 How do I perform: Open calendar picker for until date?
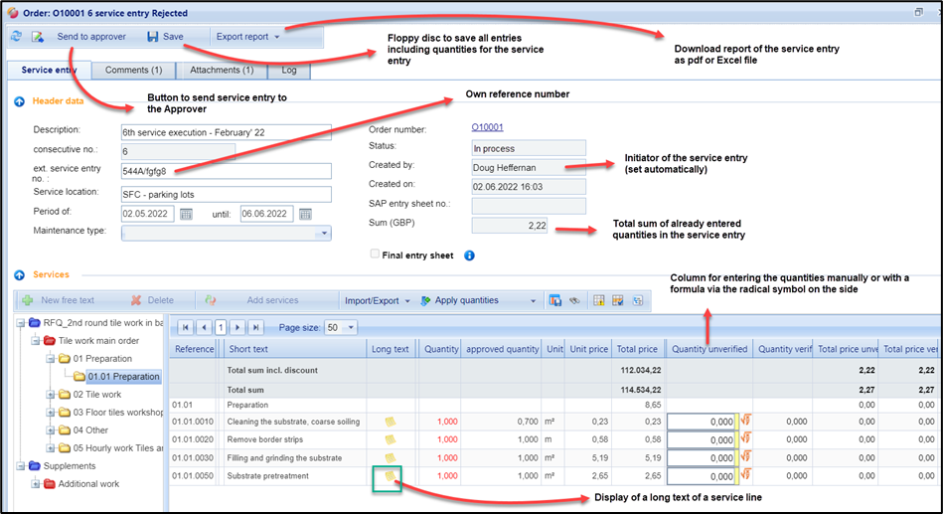coord(305,214)
